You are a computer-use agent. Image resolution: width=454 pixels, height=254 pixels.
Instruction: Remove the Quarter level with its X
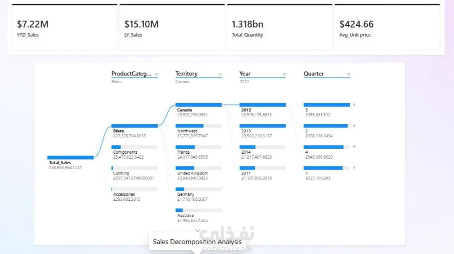click(348, 74)
